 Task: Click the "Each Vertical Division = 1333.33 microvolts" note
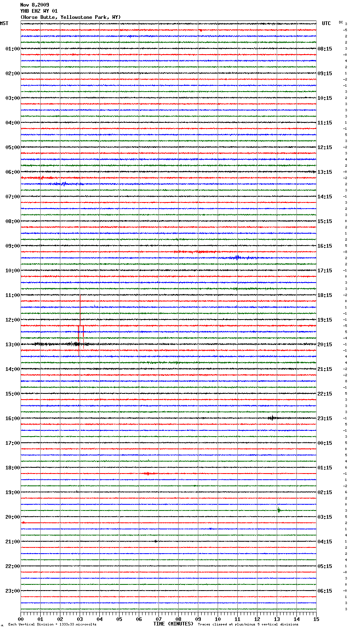coord(52,624)
